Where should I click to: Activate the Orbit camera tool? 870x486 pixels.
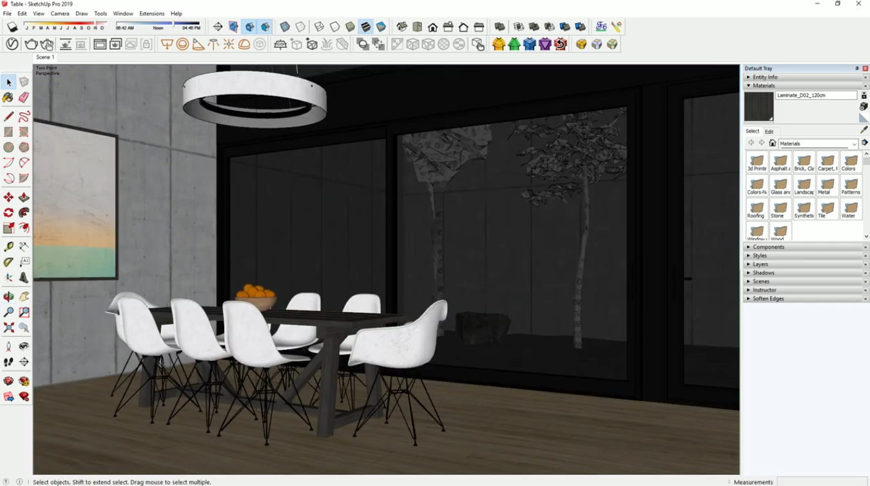[x=8, y=296]
